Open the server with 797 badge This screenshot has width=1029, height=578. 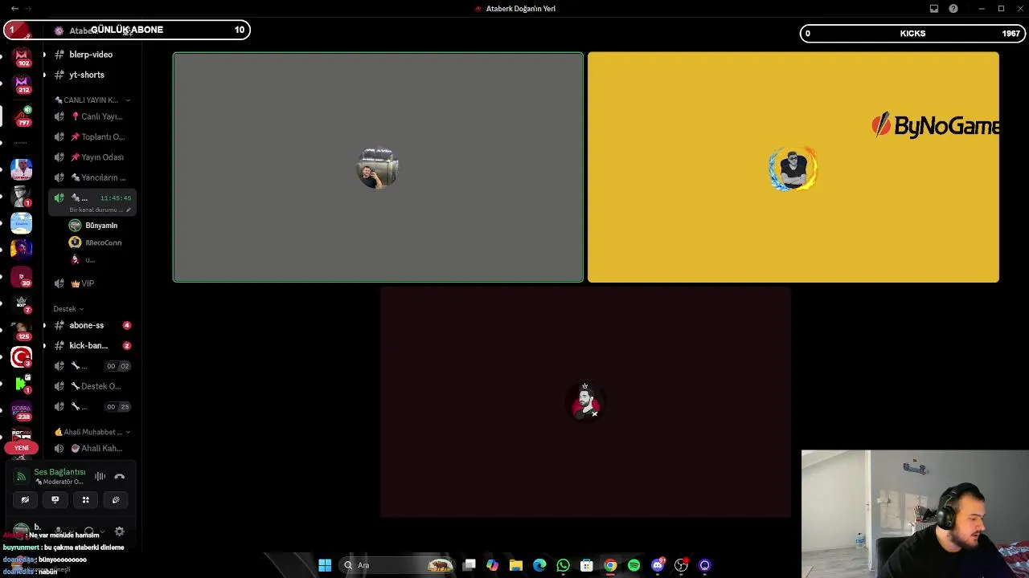point(22,116)
